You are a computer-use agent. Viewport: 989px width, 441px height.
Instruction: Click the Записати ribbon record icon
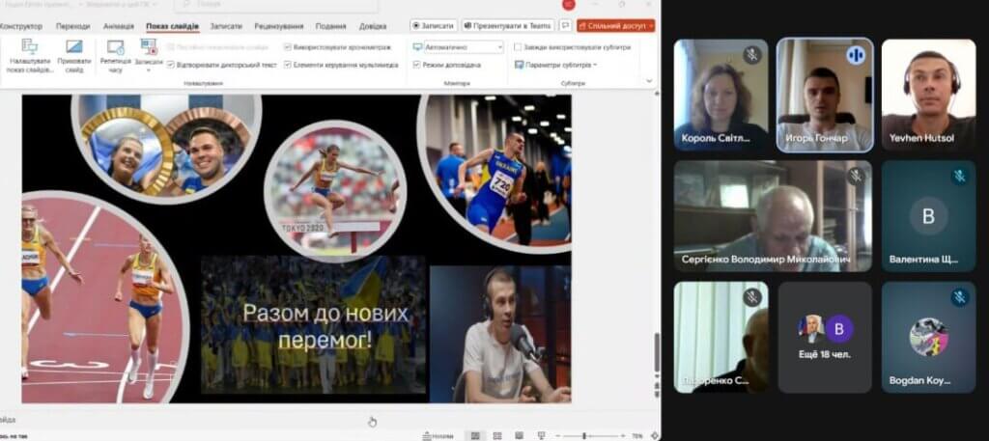point(149,47)
